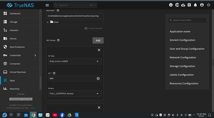Click the Wi-Fi tray icon
Viewport: 214px width, 118px height.
[x=185, y=115]
